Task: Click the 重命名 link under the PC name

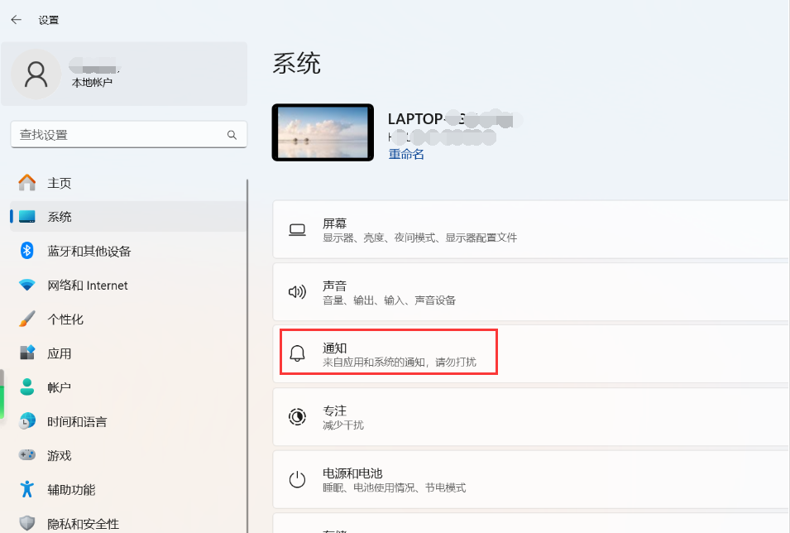Action: [406, 154]
